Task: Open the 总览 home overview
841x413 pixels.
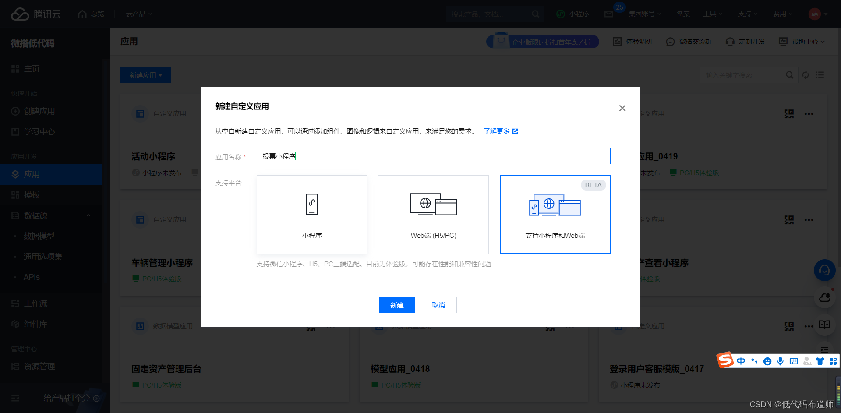Action: click(x=91, y=14)
